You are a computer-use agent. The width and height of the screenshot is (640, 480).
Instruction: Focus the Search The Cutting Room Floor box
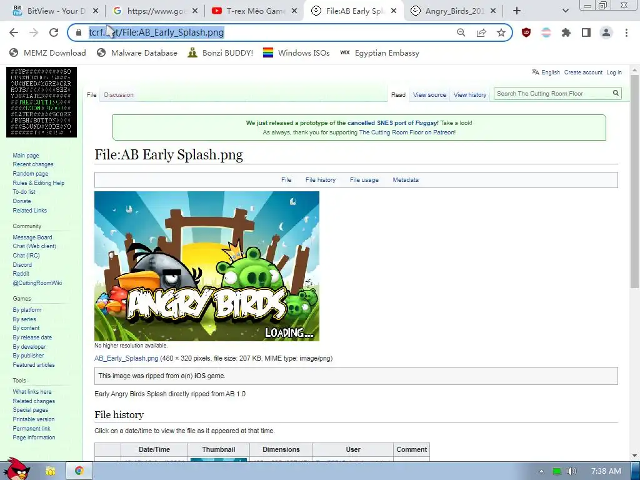tap(553, 94)
